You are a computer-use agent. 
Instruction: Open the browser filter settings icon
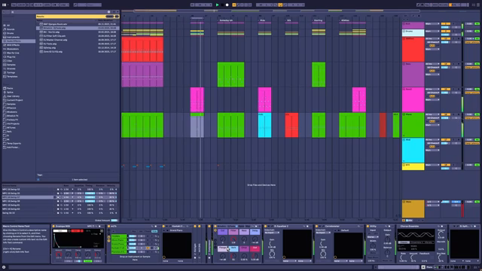click(108, 12)
